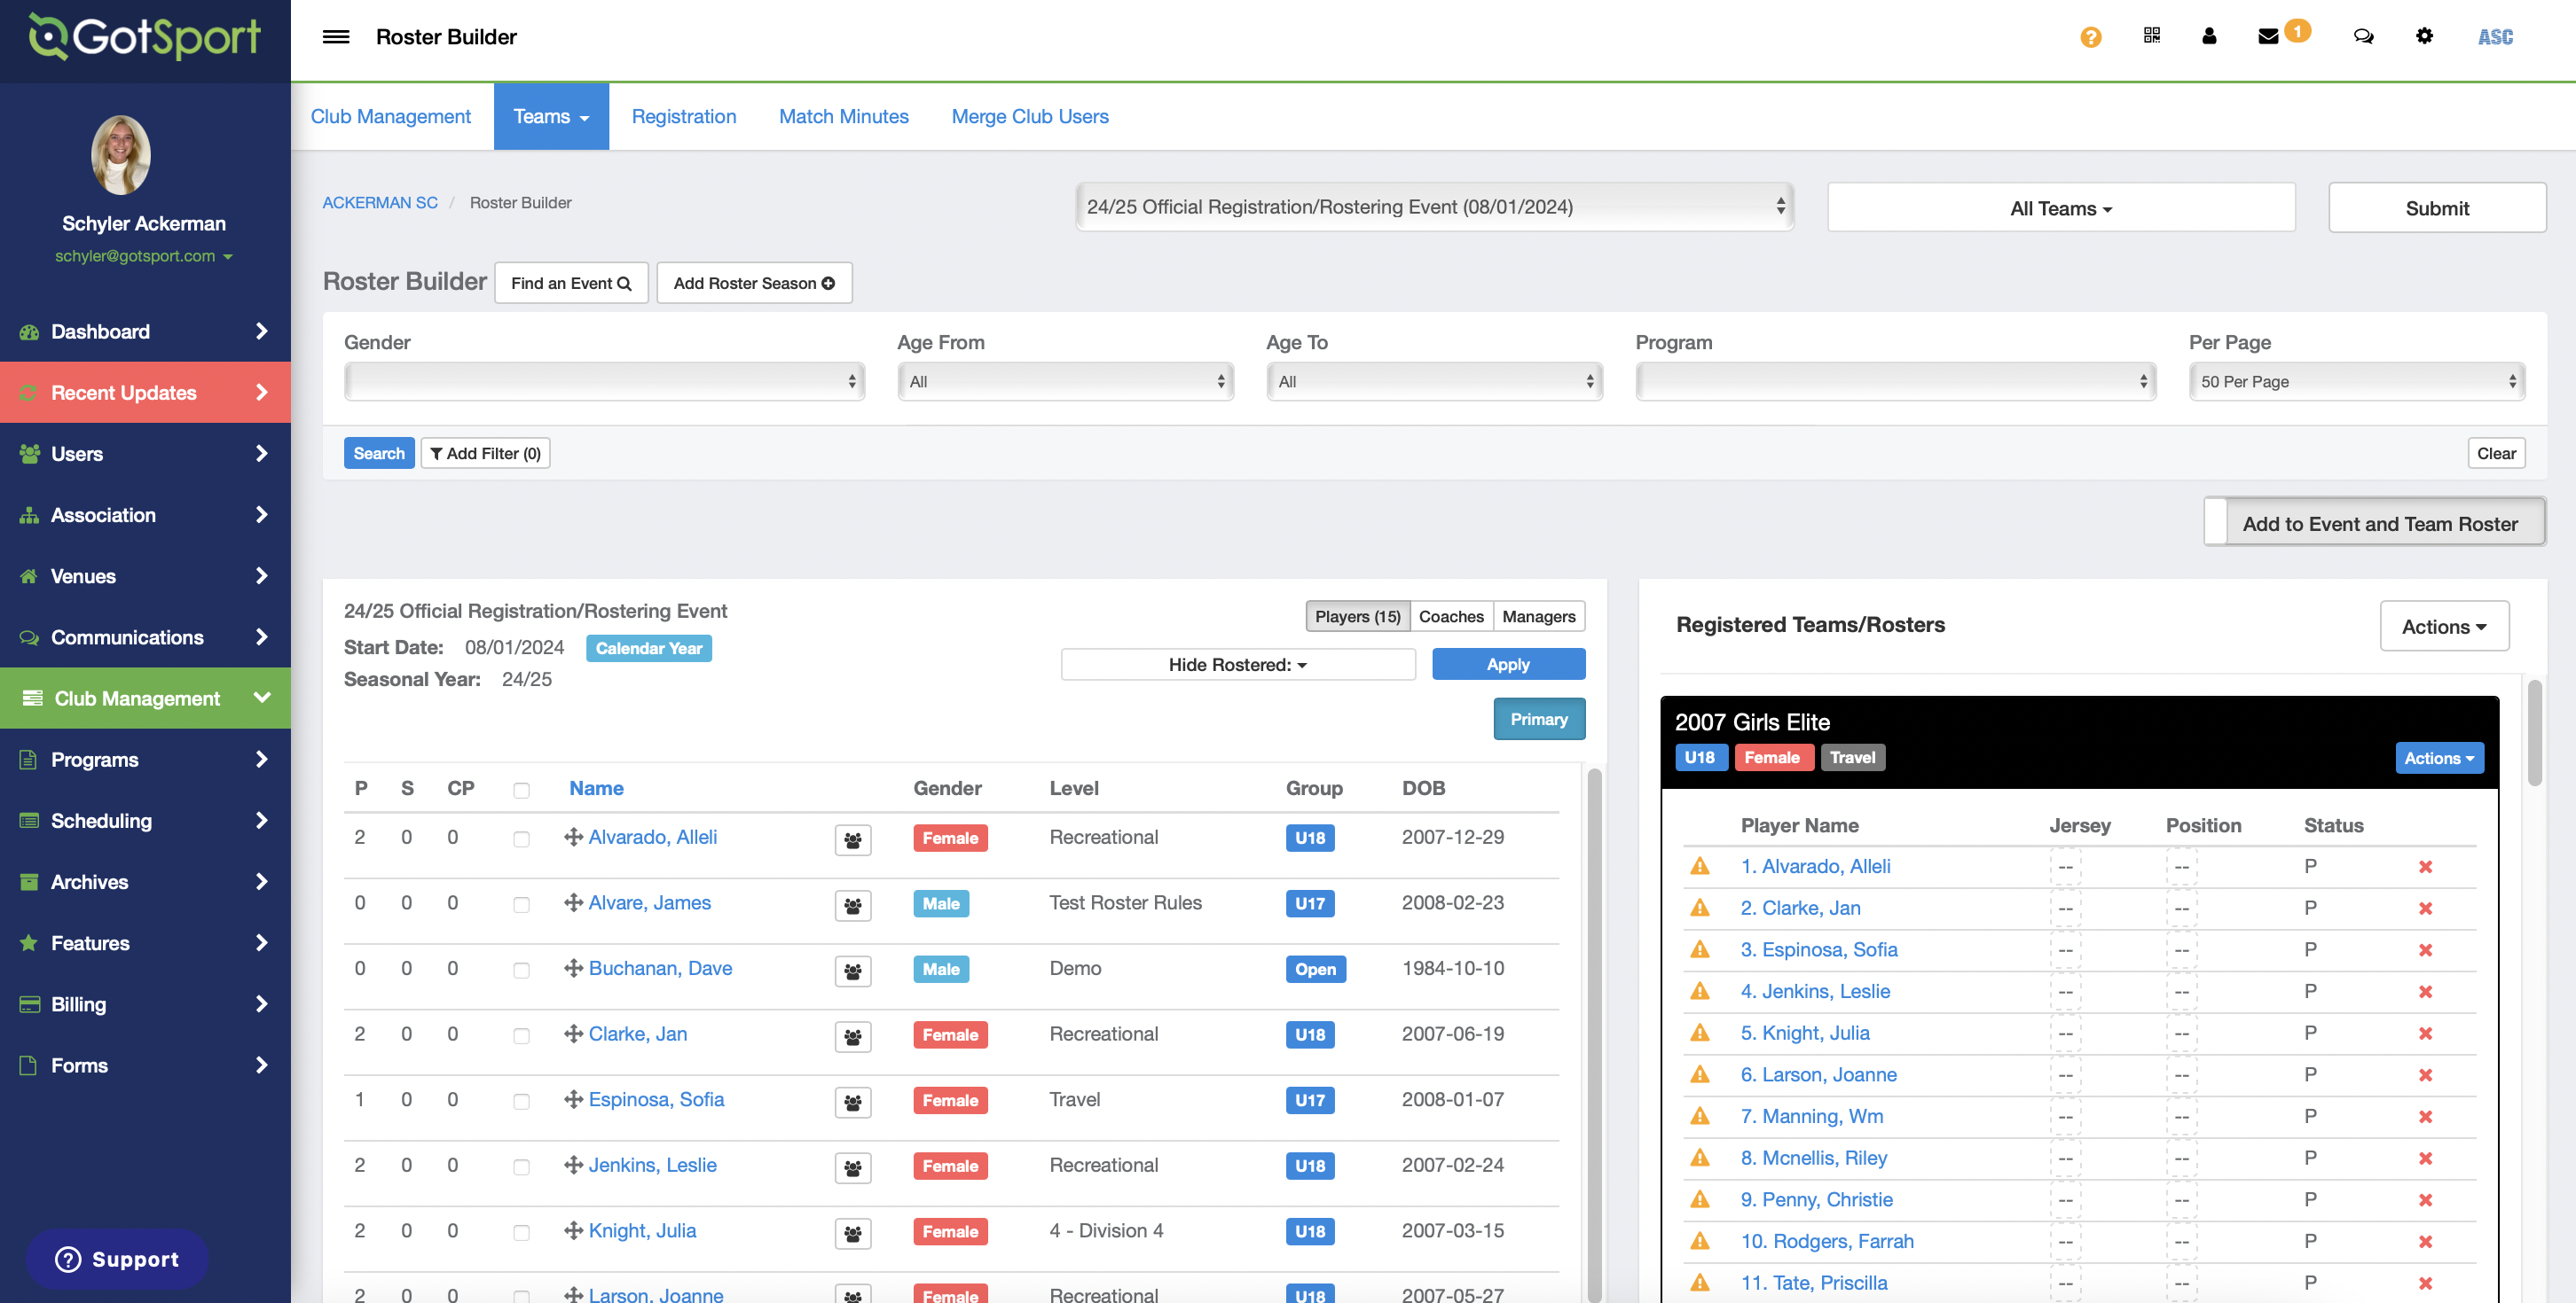Open the settings gear icon
2576x1303 pixels.
(x=2424, y=36)
